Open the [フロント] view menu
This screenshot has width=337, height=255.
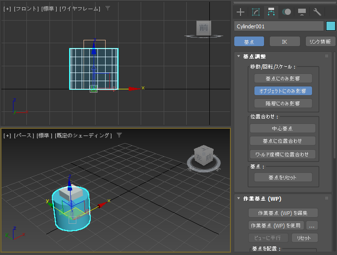pos(26,9)
